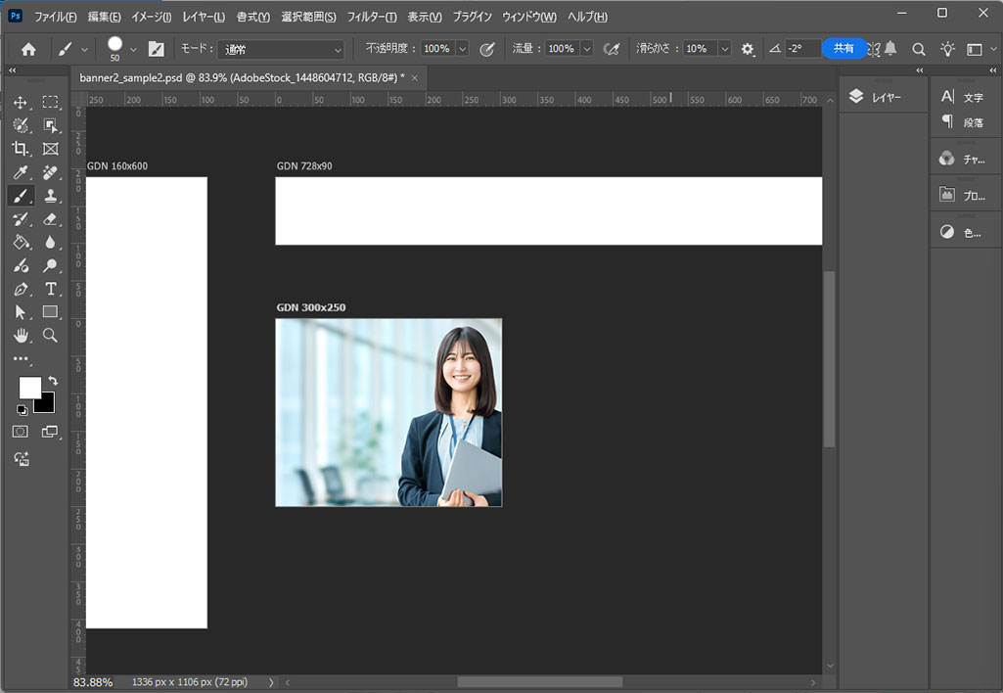Click the white foreground color swatch
Image resolution: width=1003 pixels, height=693 pixels.
click(29, 388)
